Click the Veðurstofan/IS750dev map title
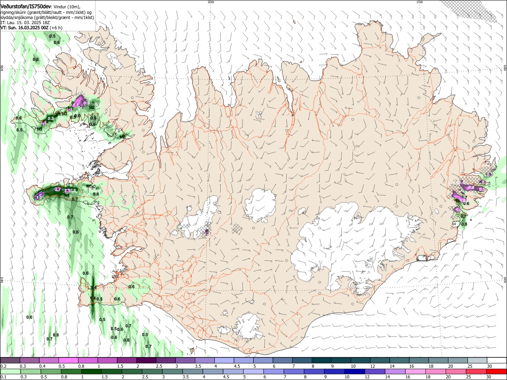 pos(26,7)
